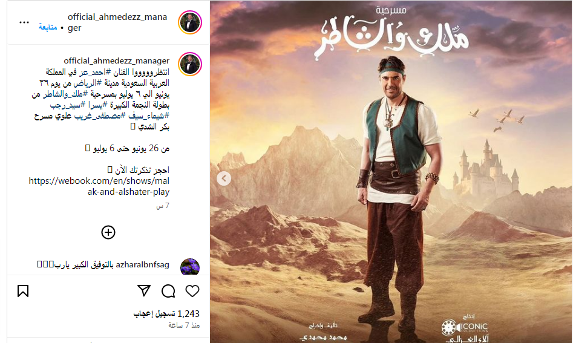Save post with the bookmark icon
The image size is (573, 343).
coord(23,291)
